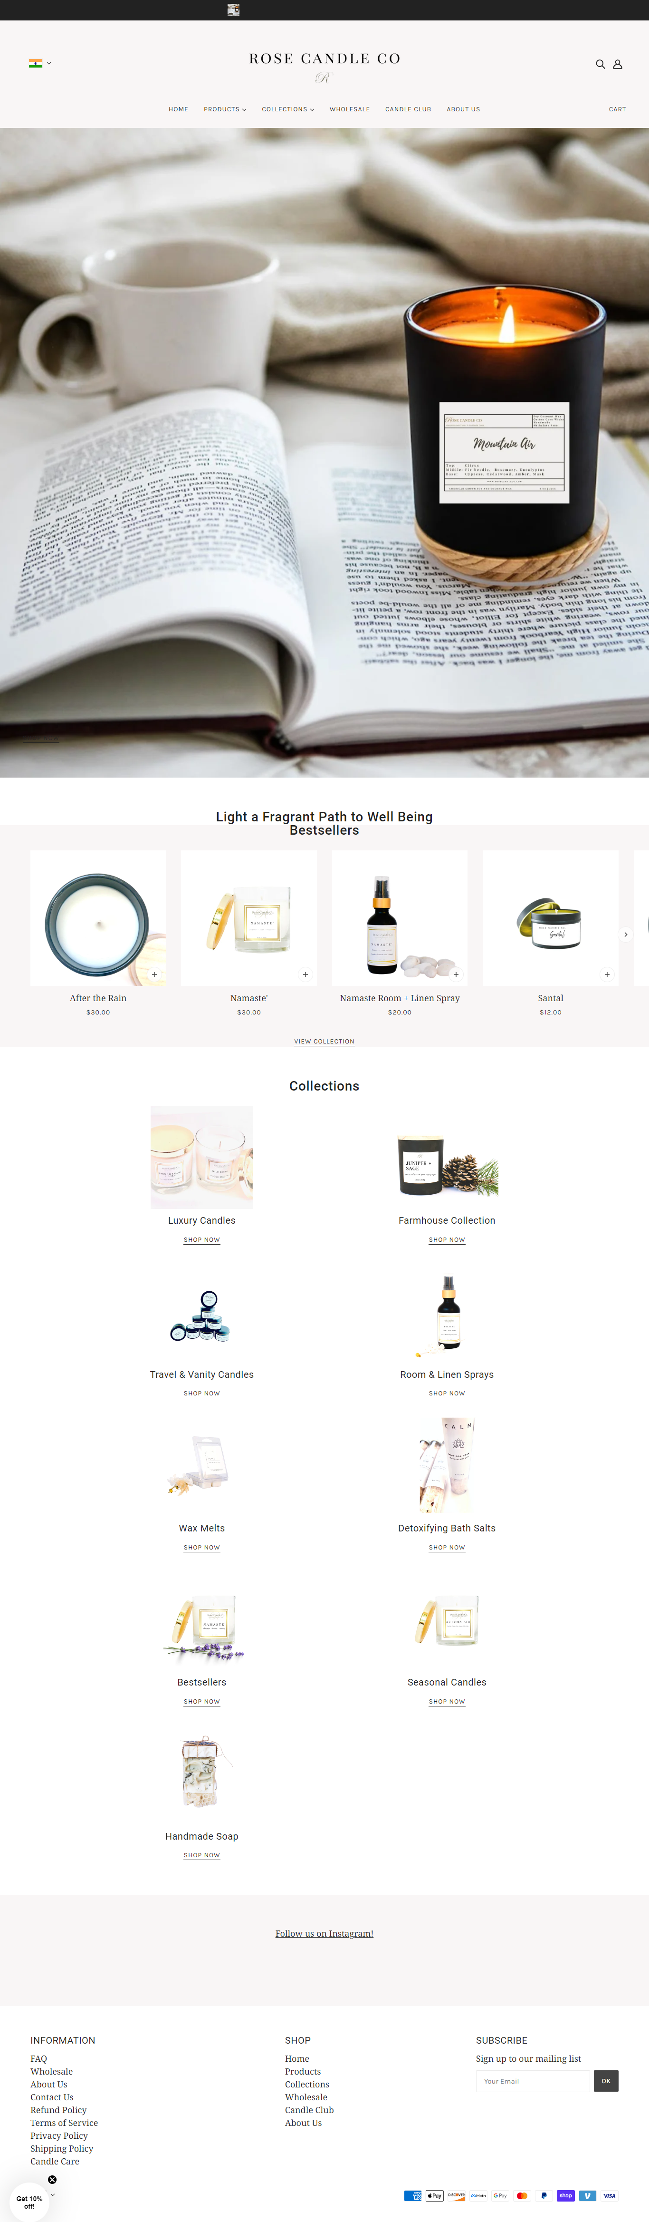Click View Collection under Bestsellers
The width and height of the screenshot is (649, 2222).
(324, 1041)
